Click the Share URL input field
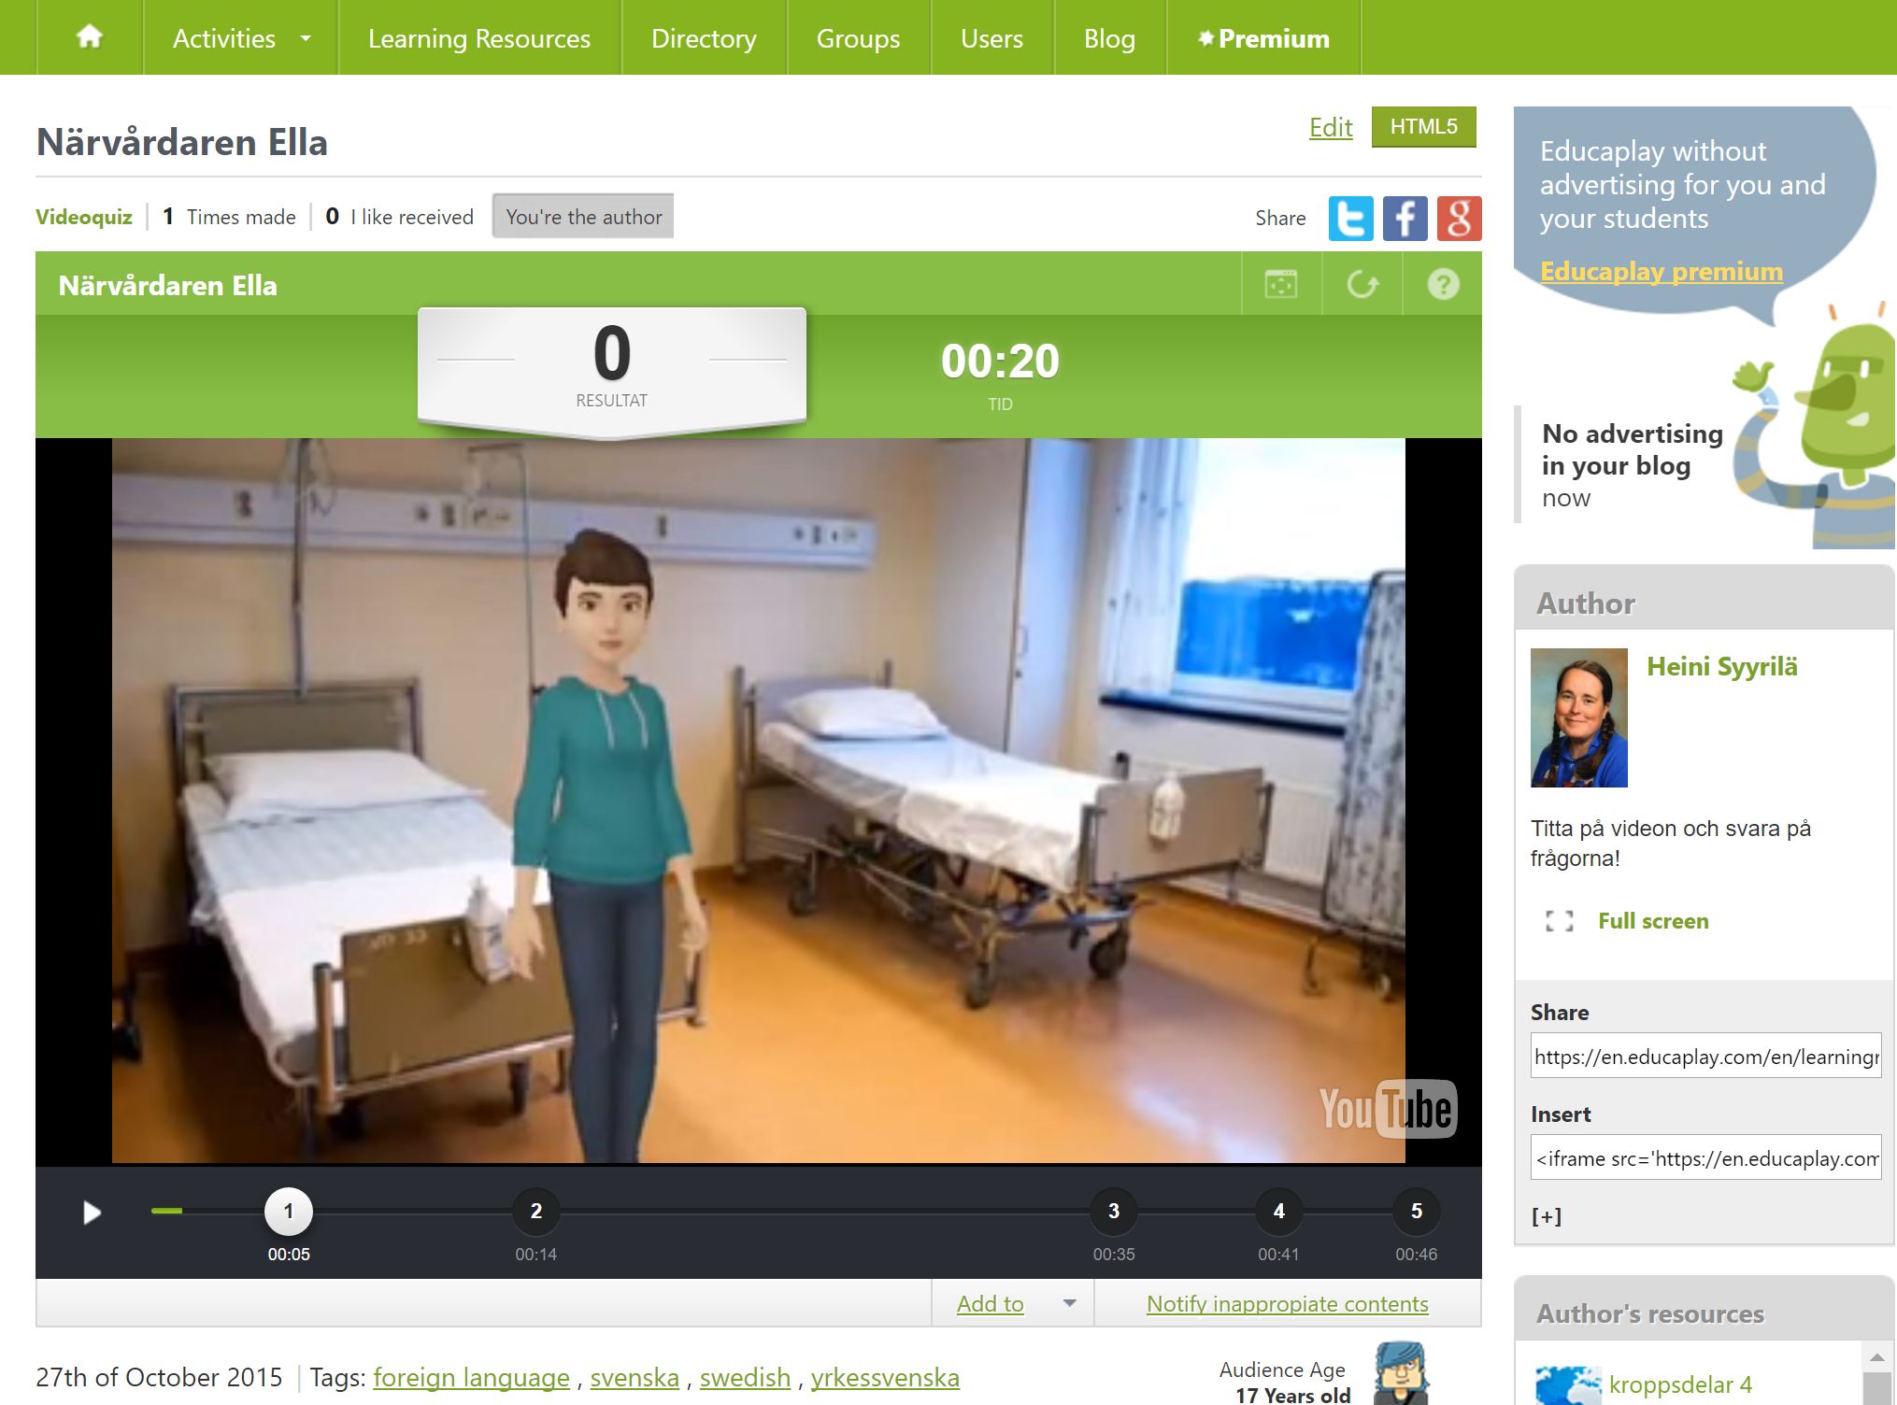 point(1705,1057)
